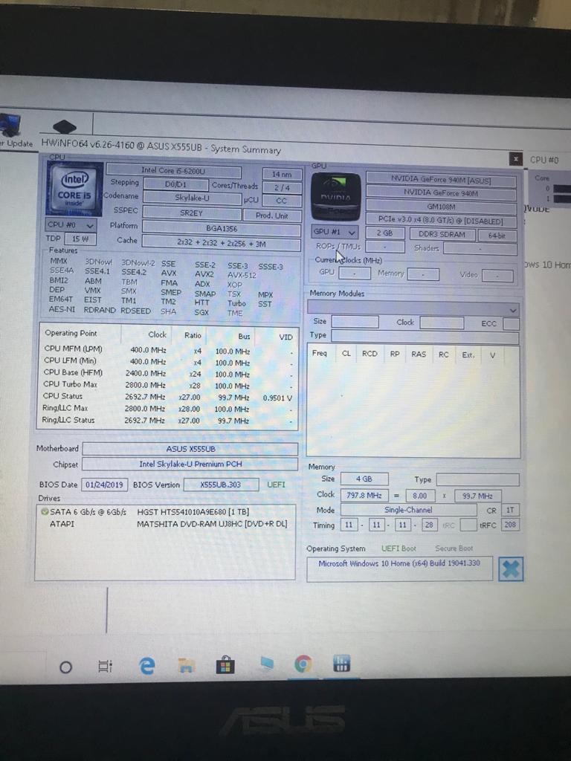The height and width of the screenshot is (761, 571).
Task: Click the memory Mode field Single-Channel
Action: pos(408,510)
